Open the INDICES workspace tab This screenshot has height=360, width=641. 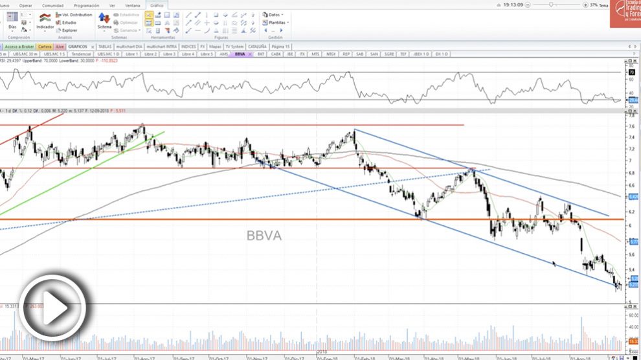188,47
